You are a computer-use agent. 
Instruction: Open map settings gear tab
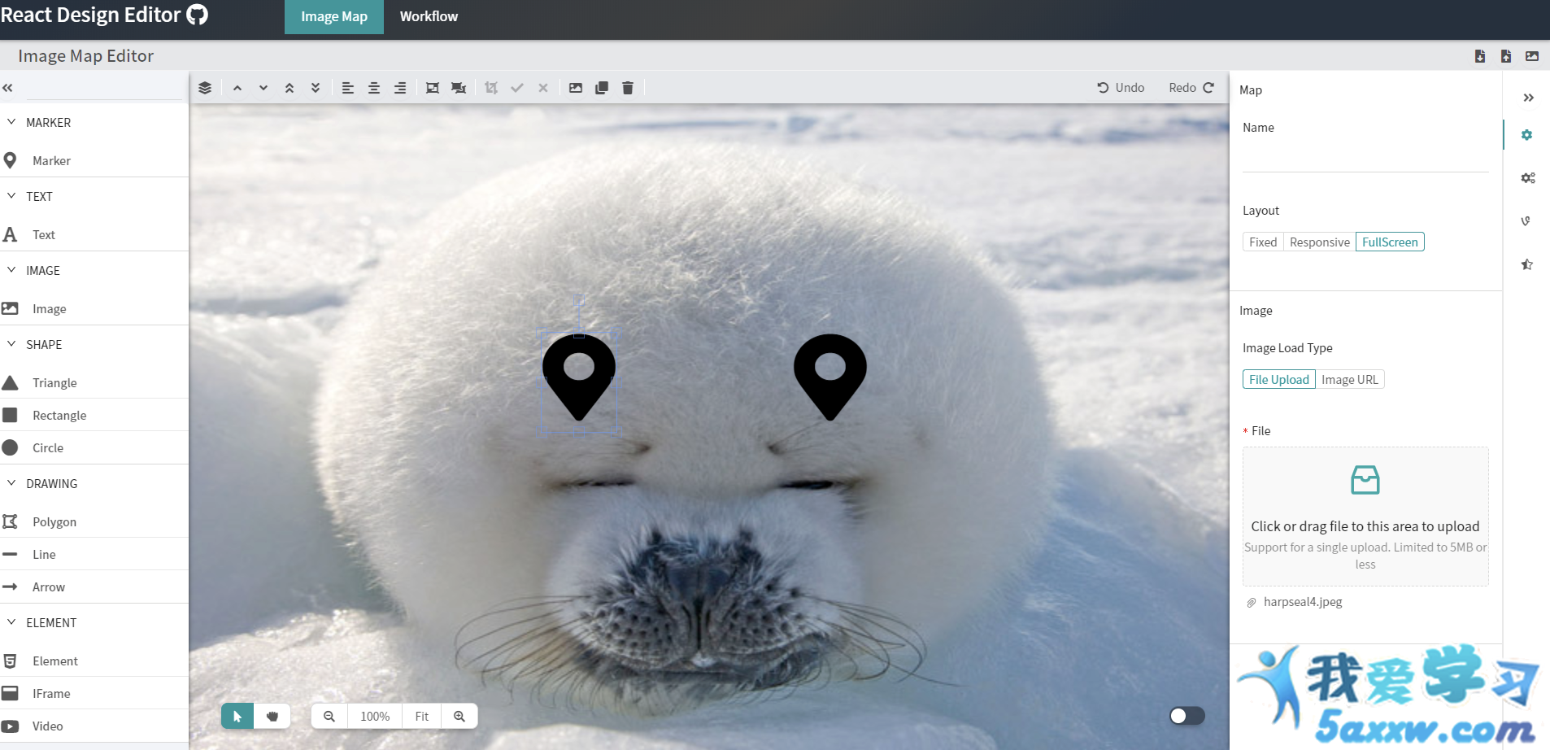1527,135
